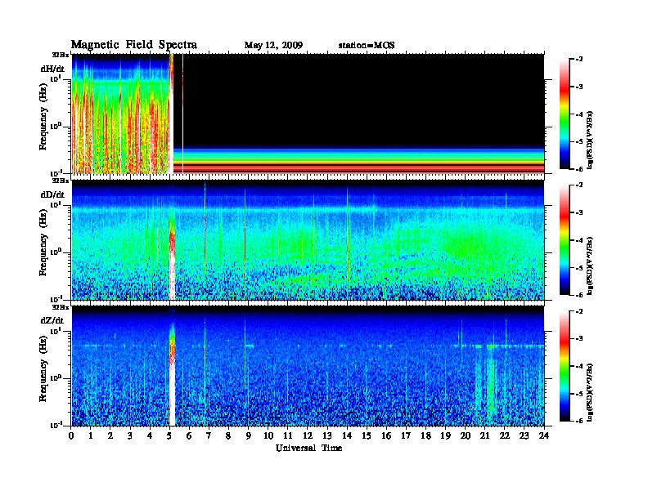Click the "dZ/dt" panel label
This screenshot has height=500, width=648.
pos(52,320)
